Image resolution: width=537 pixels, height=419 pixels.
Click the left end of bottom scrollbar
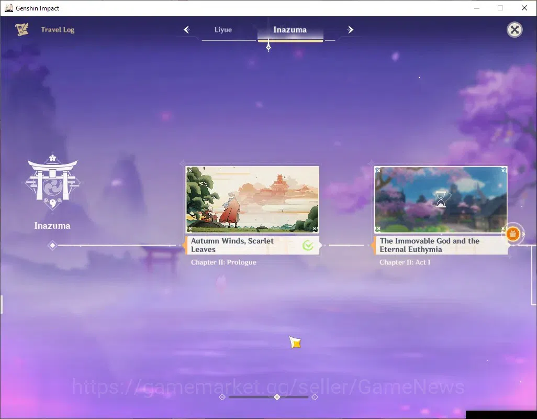tap(222, 397)
